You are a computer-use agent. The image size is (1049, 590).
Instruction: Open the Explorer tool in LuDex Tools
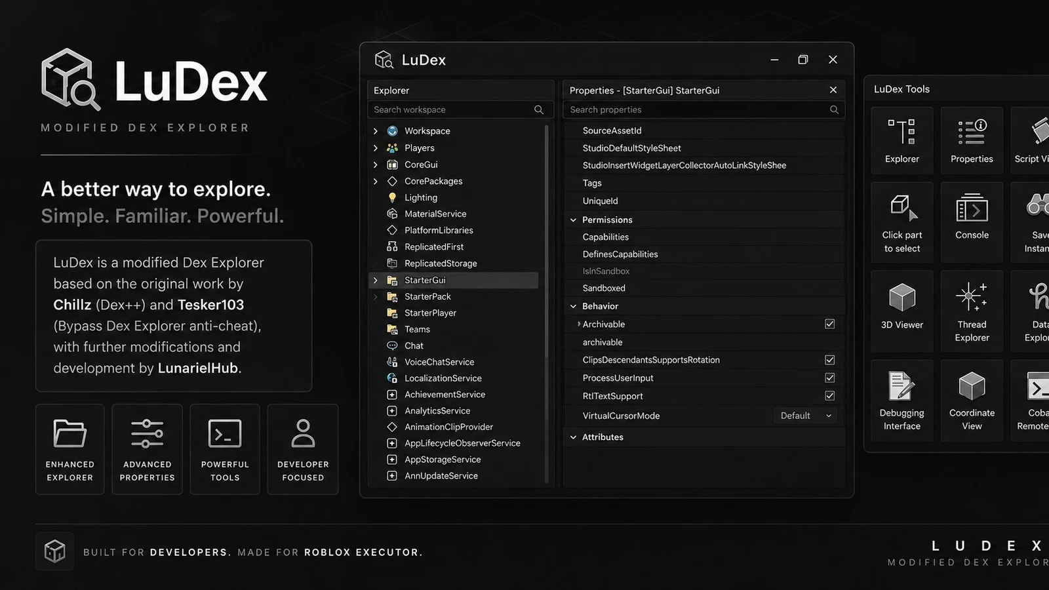click(x=901, y=140)
